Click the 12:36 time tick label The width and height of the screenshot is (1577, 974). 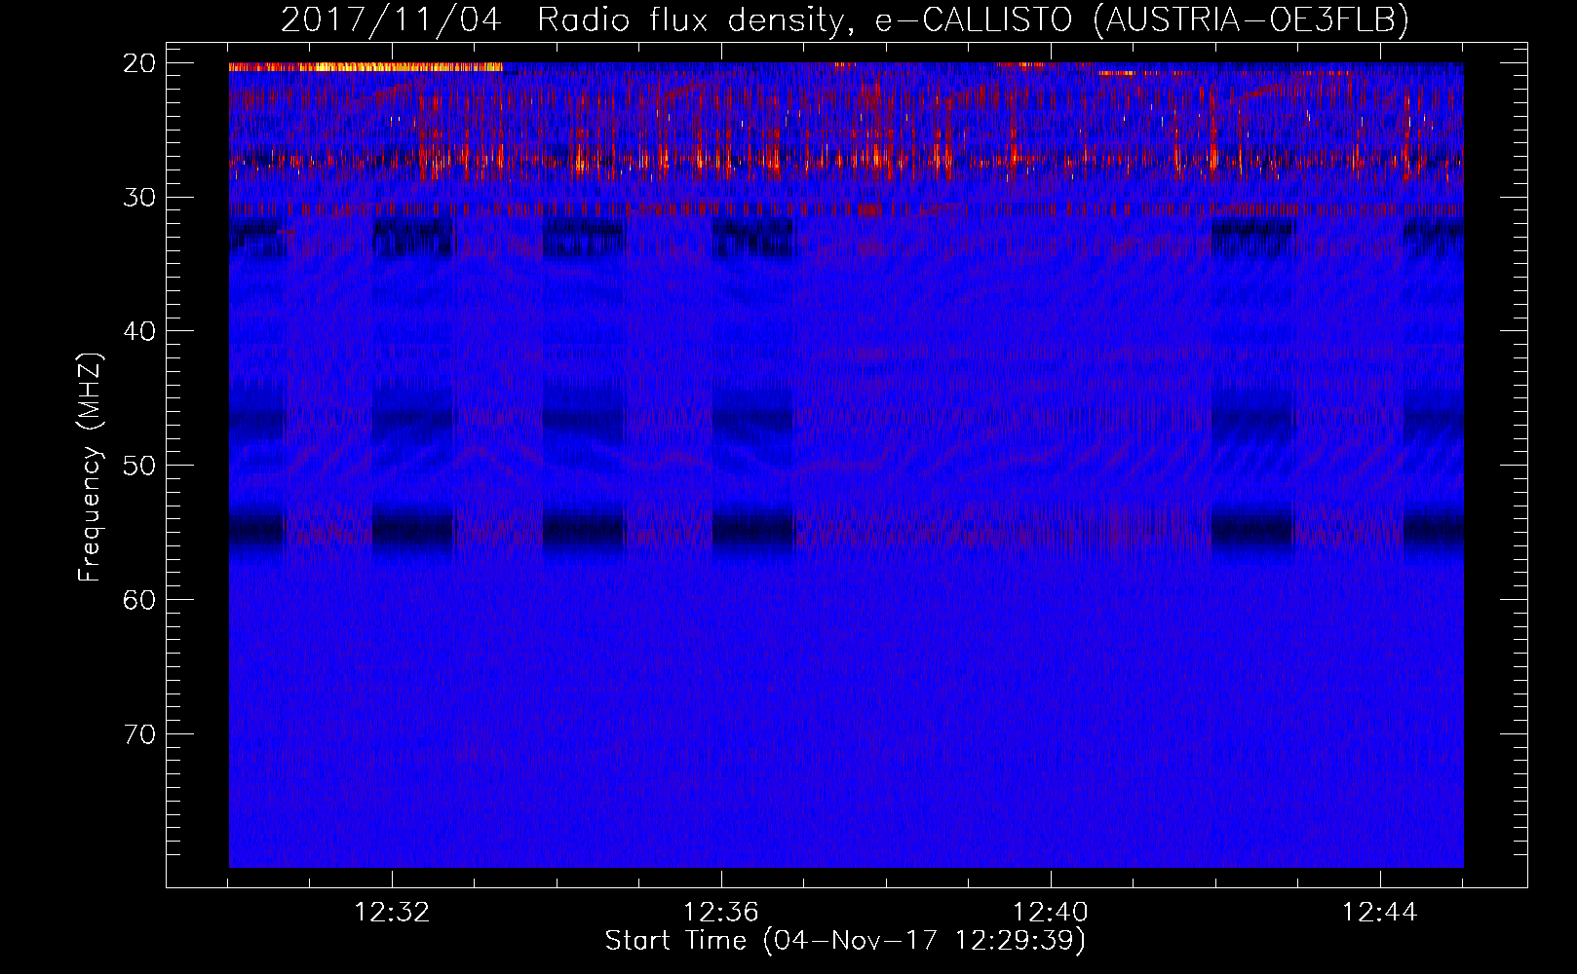tap(721, 913)
